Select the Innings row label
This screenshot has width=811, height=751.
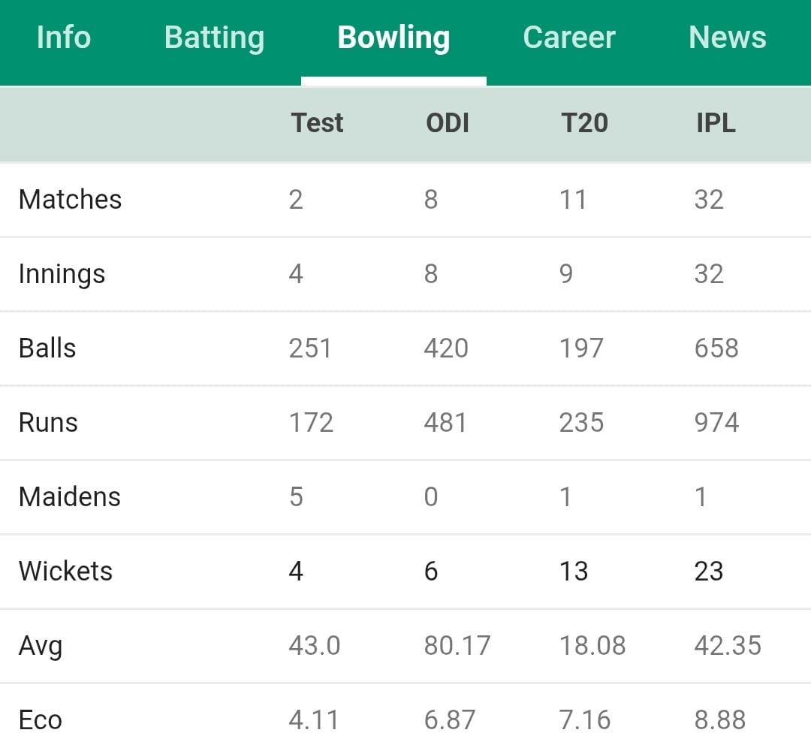[x=62, y=273]
